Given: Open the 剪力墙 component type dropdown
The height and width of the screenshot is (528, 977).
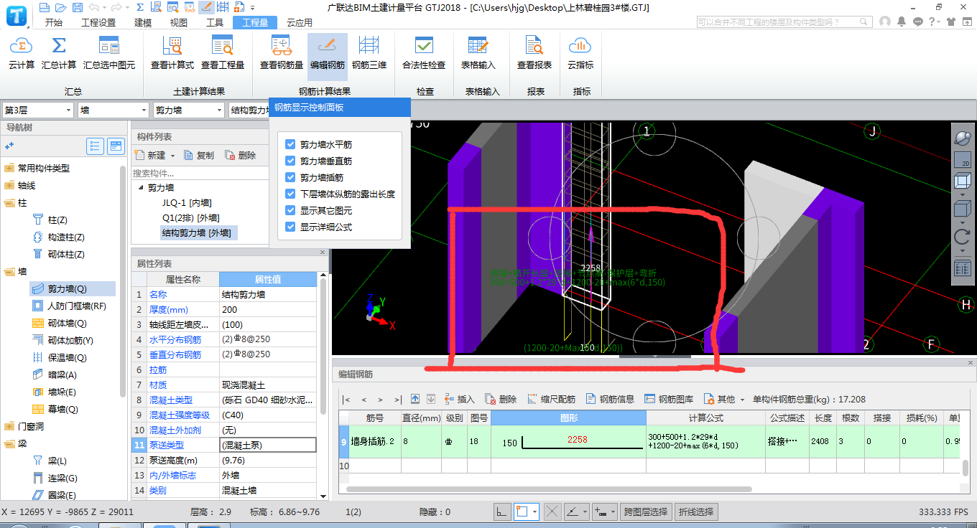Looking at the screenshot, I should click(189, 110).
